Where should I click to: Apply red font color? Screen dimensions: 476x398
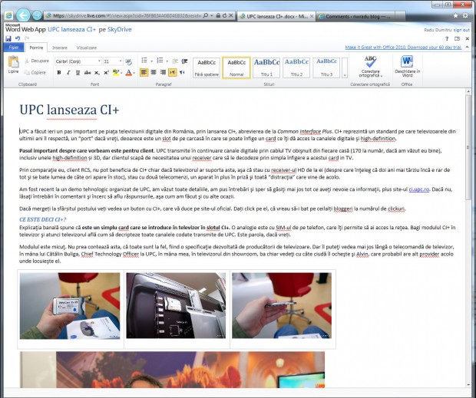(x=129, y=72)
